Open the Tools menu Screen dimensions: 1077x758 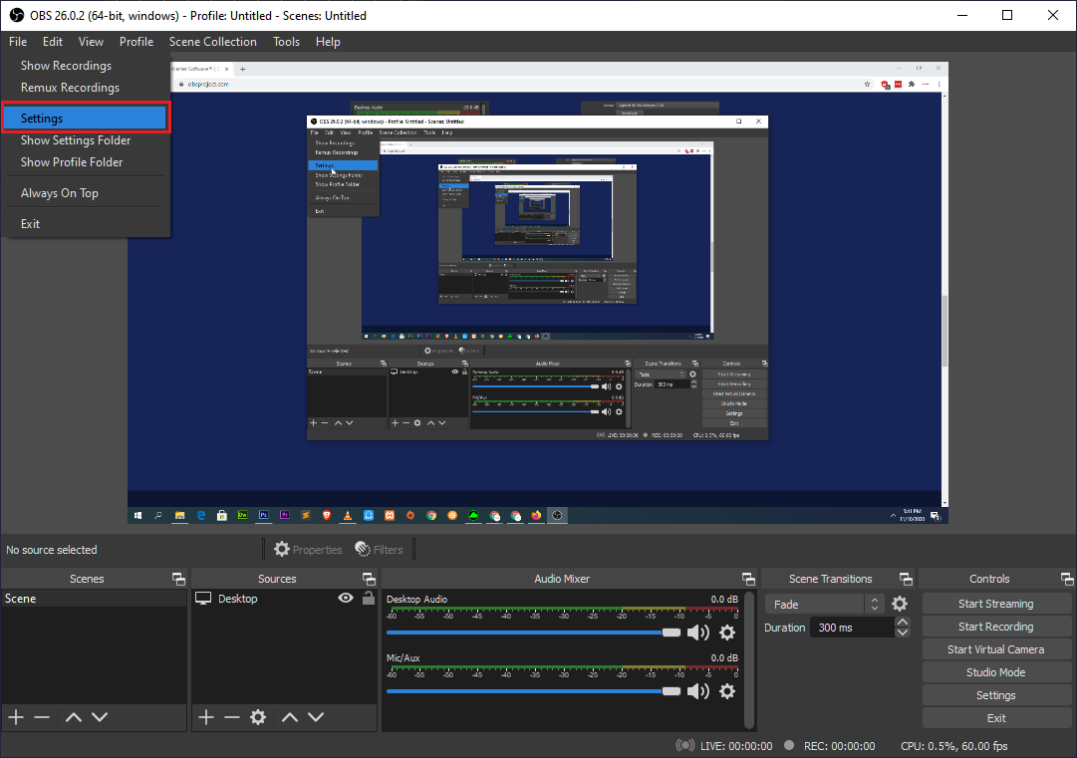point(286,41)
